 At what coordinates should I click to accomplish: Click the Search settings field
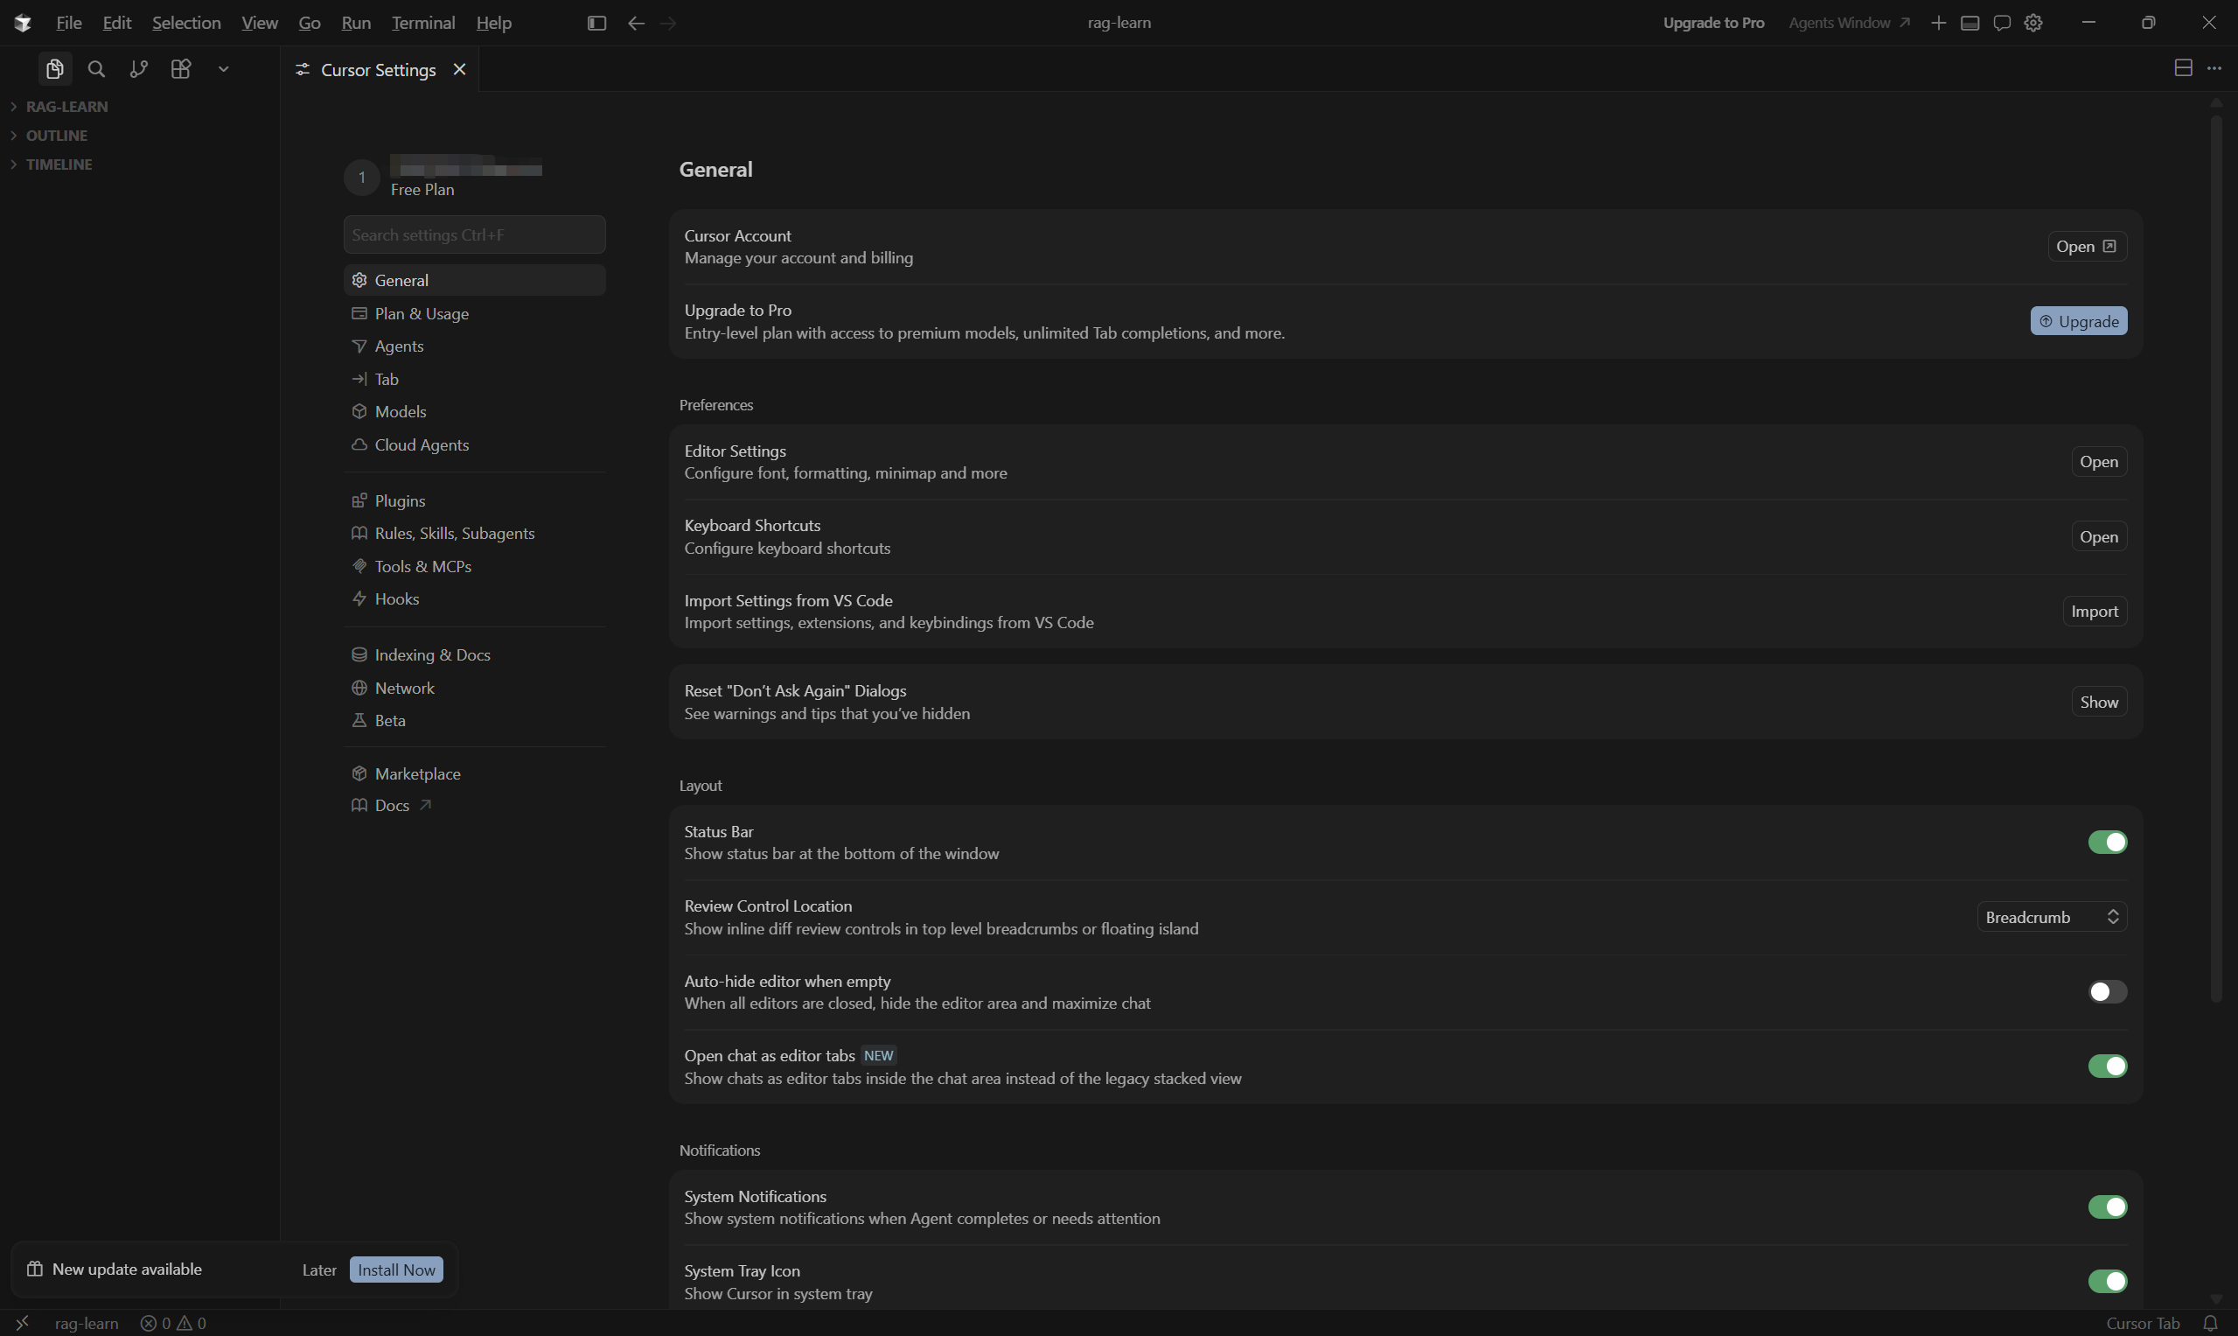tap(474, 235)
